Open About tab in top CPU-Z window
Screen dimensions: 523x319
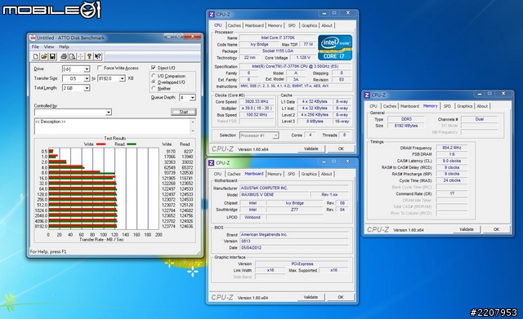[x=327, y=25]
